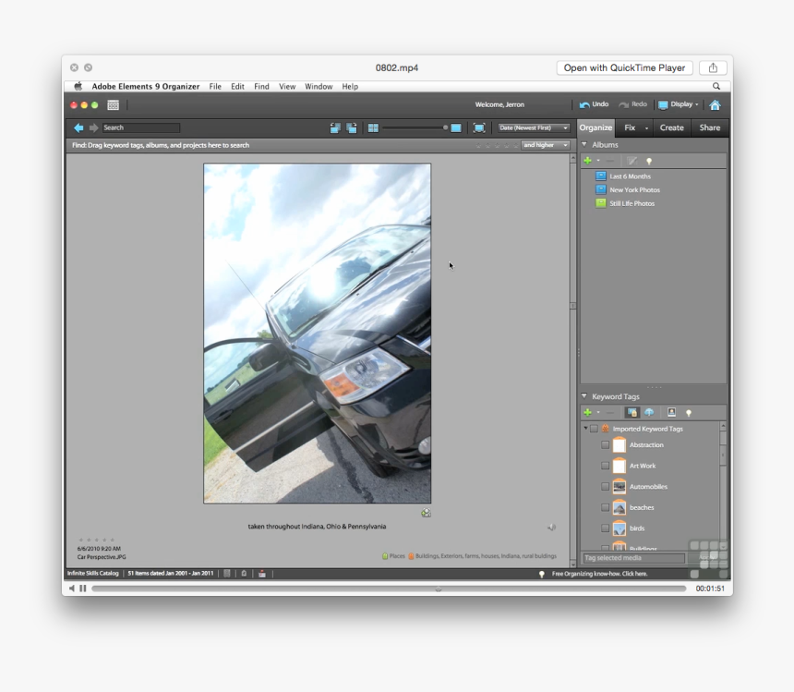Image resolution: width=794 pixels, height=692 pixels.
Task: Pause the video playback
Action: point(83,589)
